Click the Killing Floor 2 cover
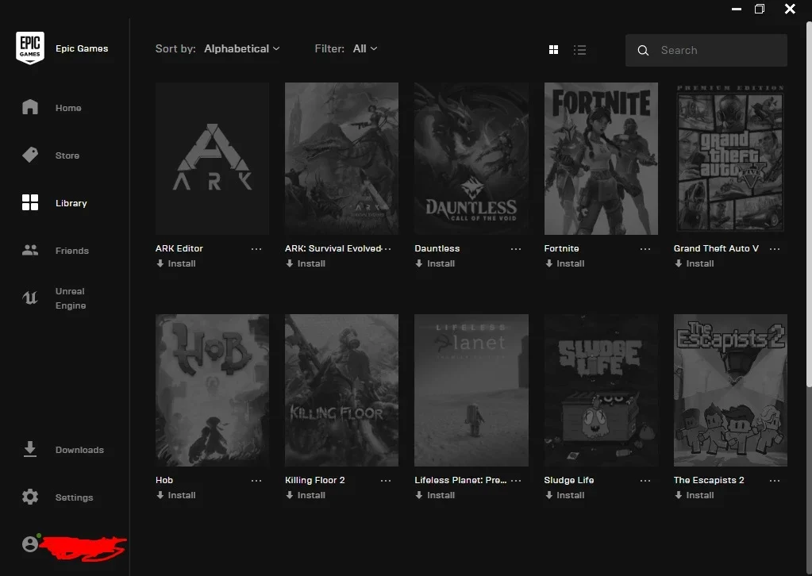Image resolution: width=812 pixels, height=576 pixels. (x=342, y=390)
